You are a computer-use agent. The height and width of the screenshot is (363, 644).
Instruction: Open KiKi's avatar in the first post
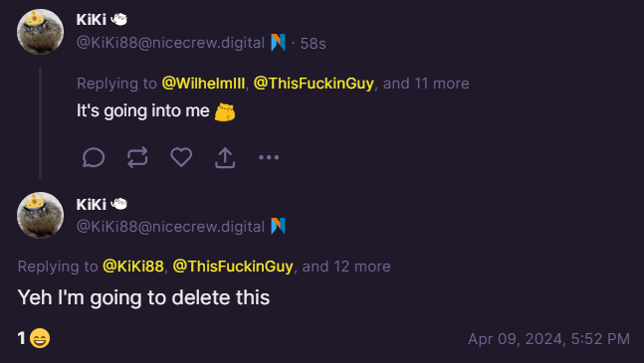pyautogui.click(x=40, y=32)
